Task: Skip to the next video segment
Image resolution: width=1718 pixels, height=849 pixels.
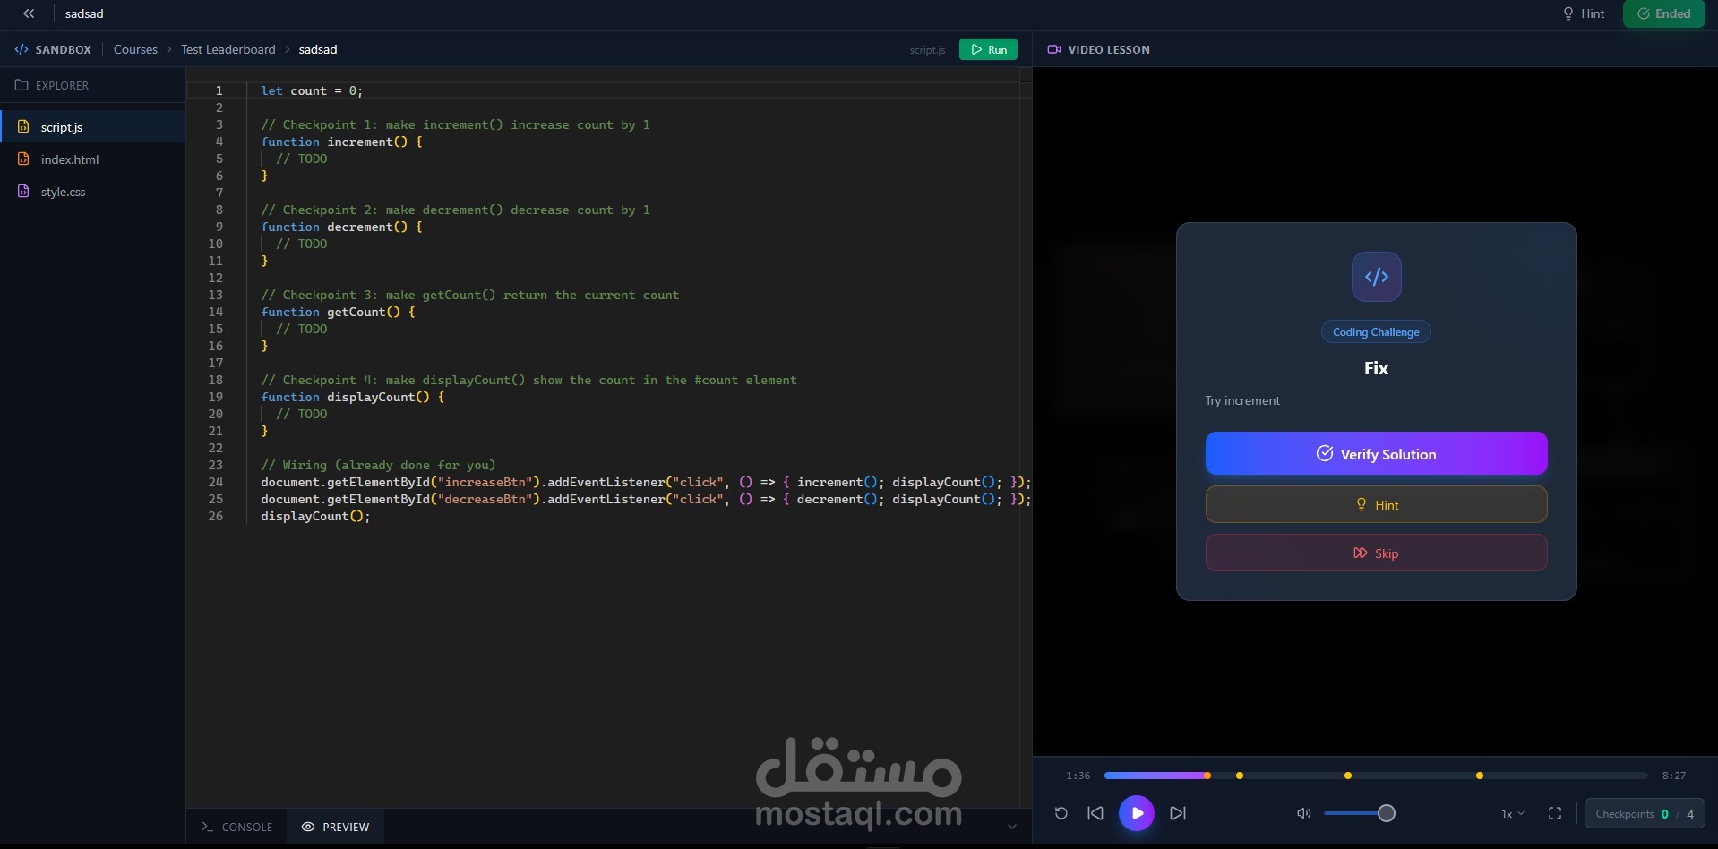Action: tap(1178, 813)
